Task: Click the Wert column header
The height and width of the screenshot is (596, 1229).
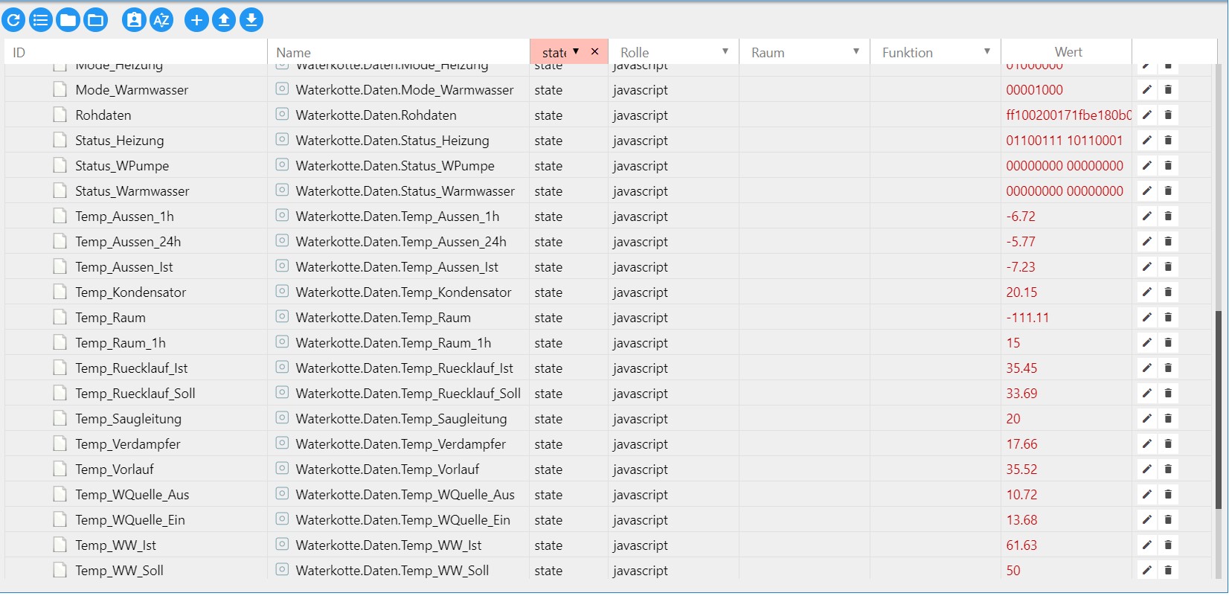Action: [1068, 52]
